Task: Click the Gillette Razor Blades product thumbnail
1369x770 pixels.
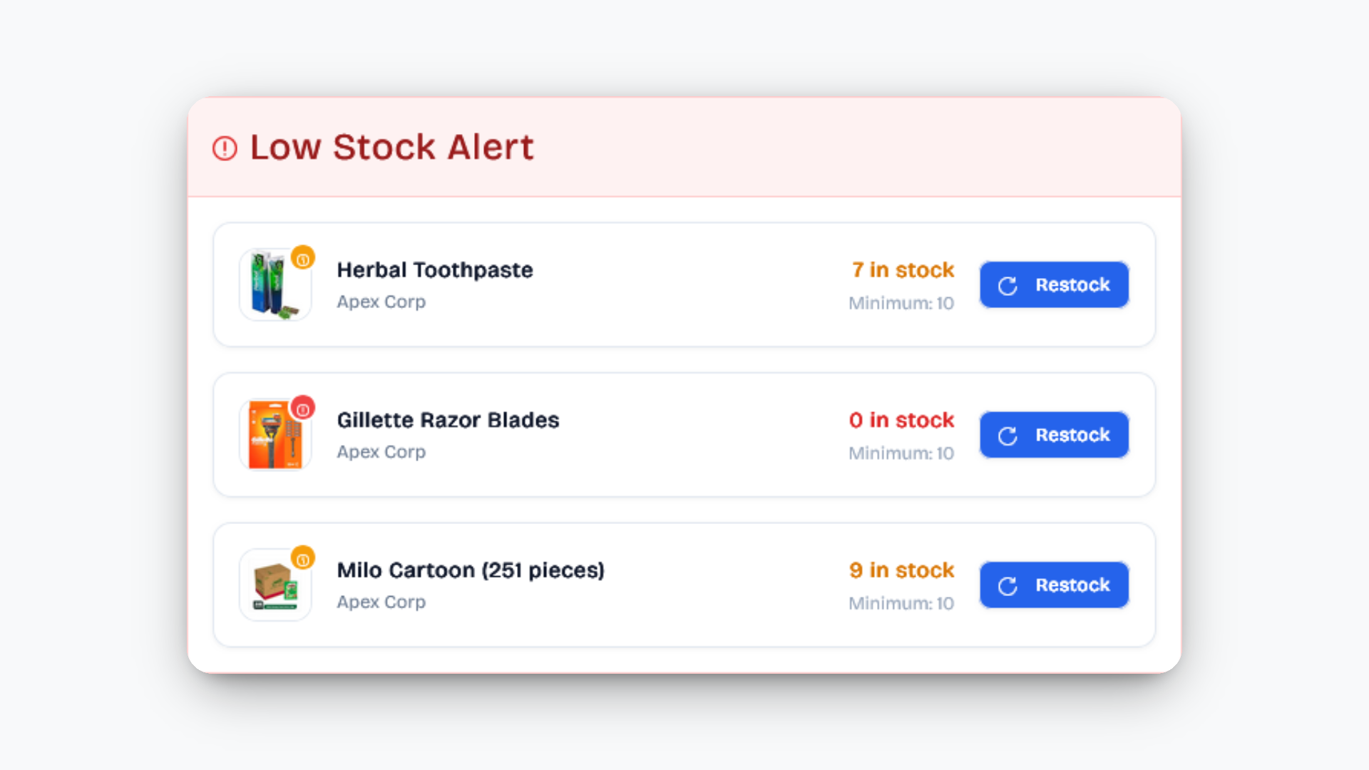Action: (275, 435)
